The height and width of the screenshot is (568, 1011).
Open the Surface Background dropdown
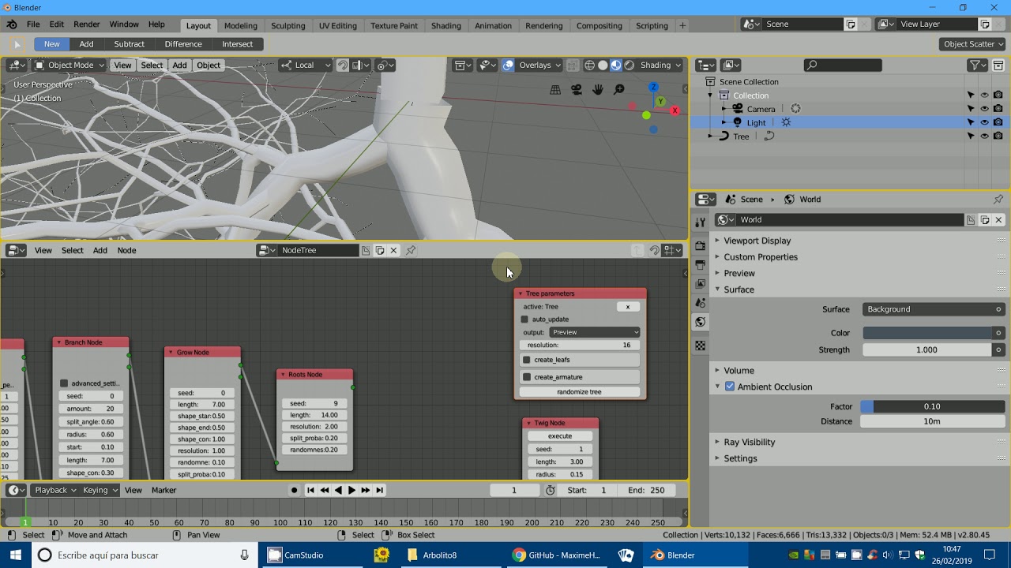pyautogui.click(x=934, y=309)
